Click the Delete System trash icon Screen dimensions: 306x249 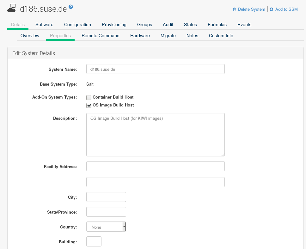(x=234, y=9)
